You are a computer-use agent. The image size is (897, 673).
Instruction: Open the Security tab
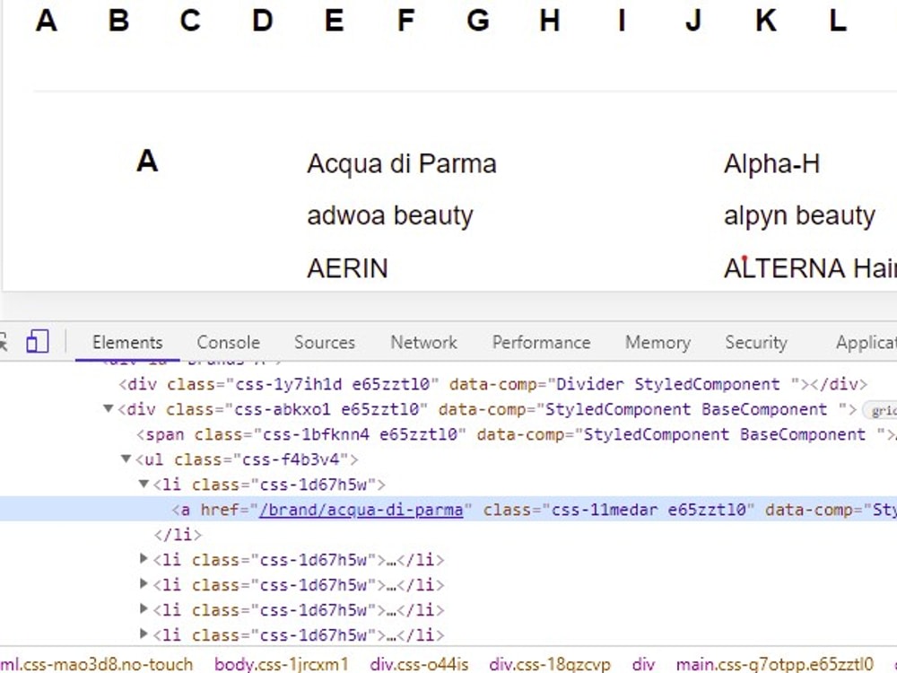pos(755,342)
